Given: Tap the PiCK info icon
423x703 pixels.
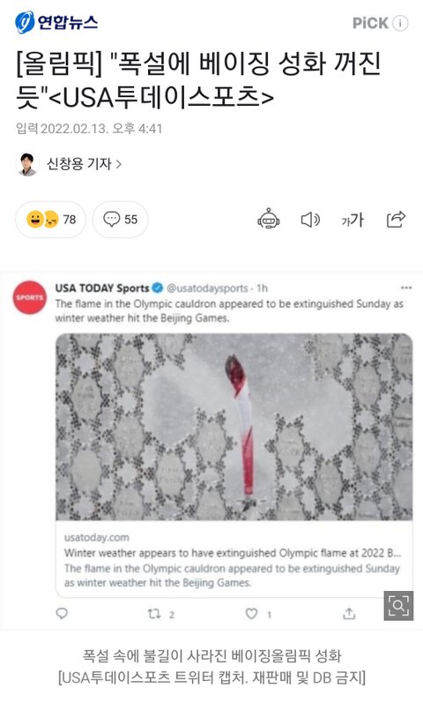Looking at the screenshot, I should tap(400, 23).
